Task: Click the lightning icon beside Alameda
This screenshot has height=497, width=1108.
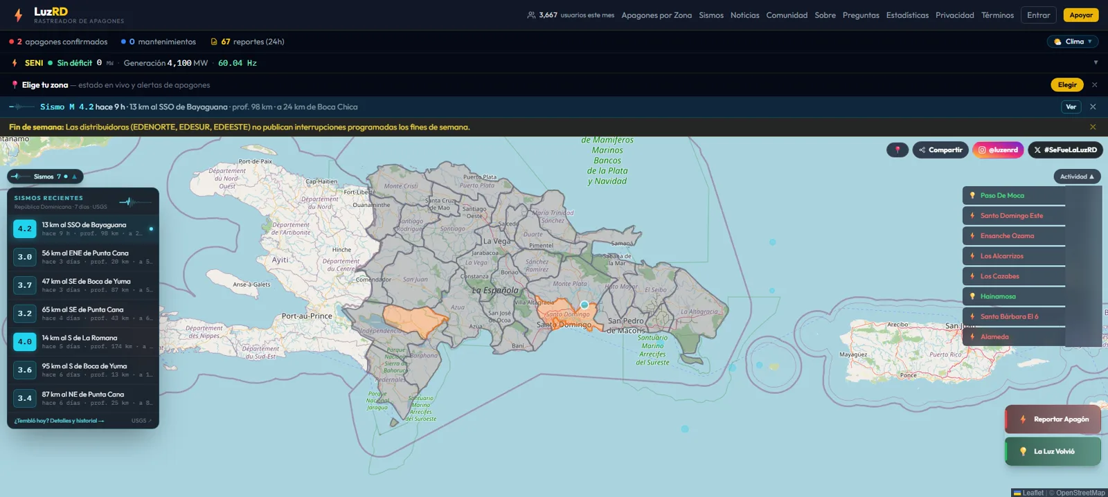Action: point(972,337)
